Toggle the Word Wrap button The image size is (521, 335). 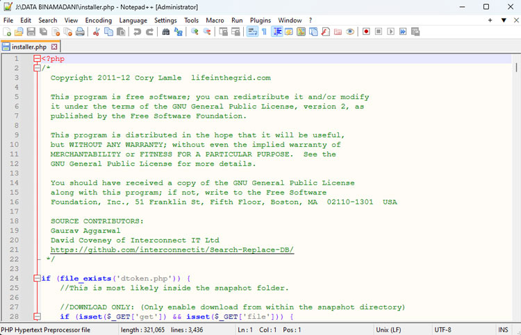click(252, 32)
